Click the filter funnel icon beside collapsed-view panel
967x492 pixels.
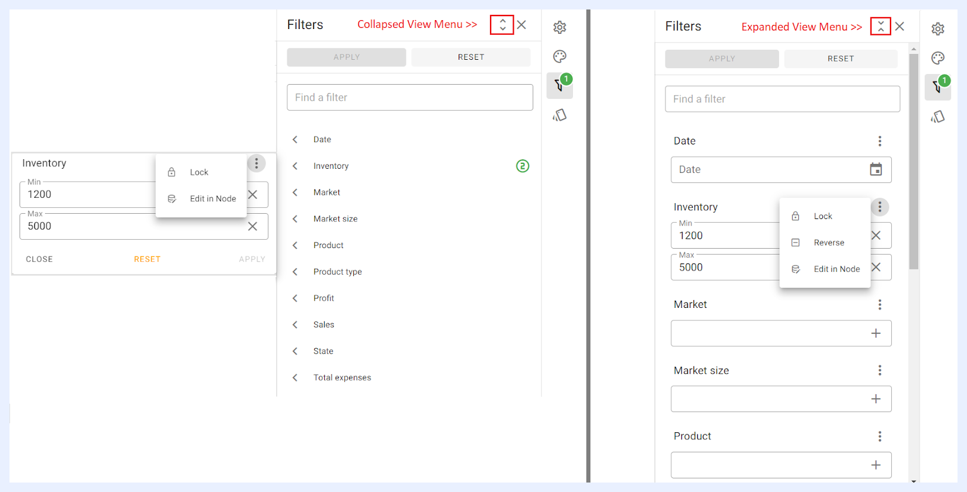[x=559, y=86]
